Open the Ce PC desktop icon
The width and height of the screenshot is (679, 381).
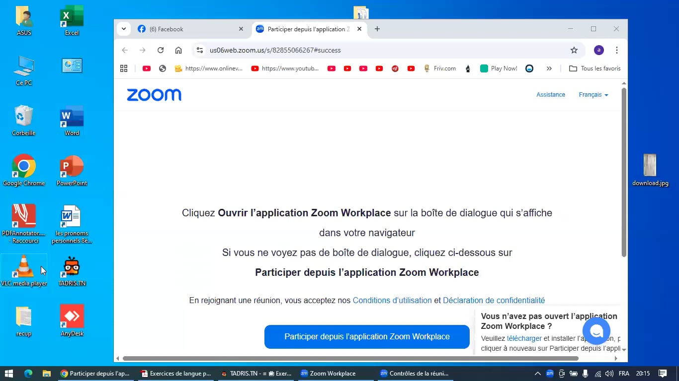(x=24, y=71)
